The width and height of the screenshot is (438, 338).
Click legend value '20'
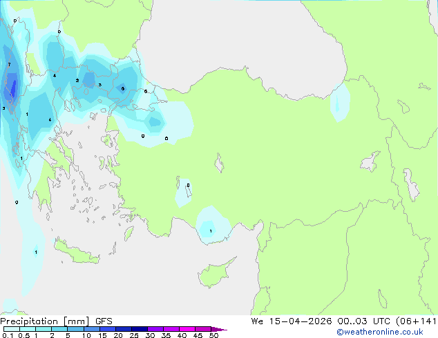point(118,335)
